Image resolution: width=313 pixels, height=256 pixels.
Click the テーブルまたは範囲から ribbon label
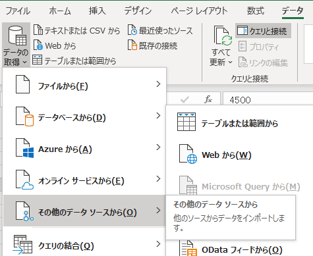[80, 61]
